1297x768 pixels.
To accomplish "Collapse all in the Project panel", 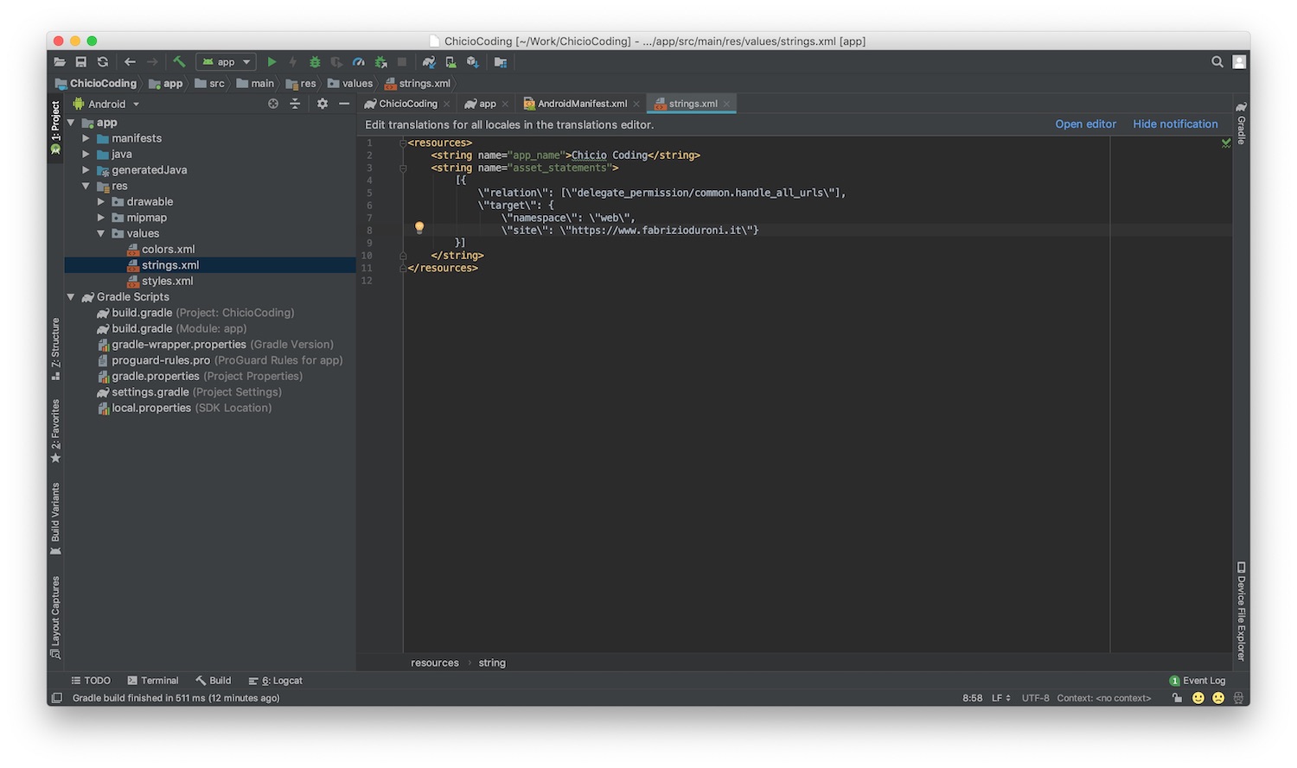I will (x=295, y=104).
